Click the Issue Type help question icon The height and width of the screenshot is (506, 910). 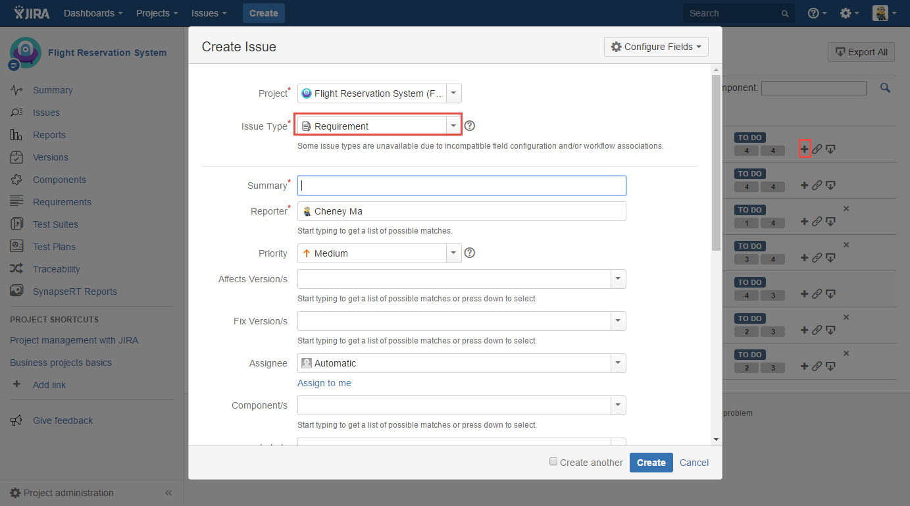point(470,126)
